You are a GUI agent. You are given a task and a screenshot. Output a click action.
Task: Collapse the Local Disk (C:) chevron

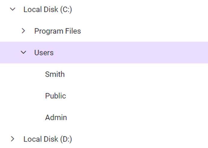[13, 9]
